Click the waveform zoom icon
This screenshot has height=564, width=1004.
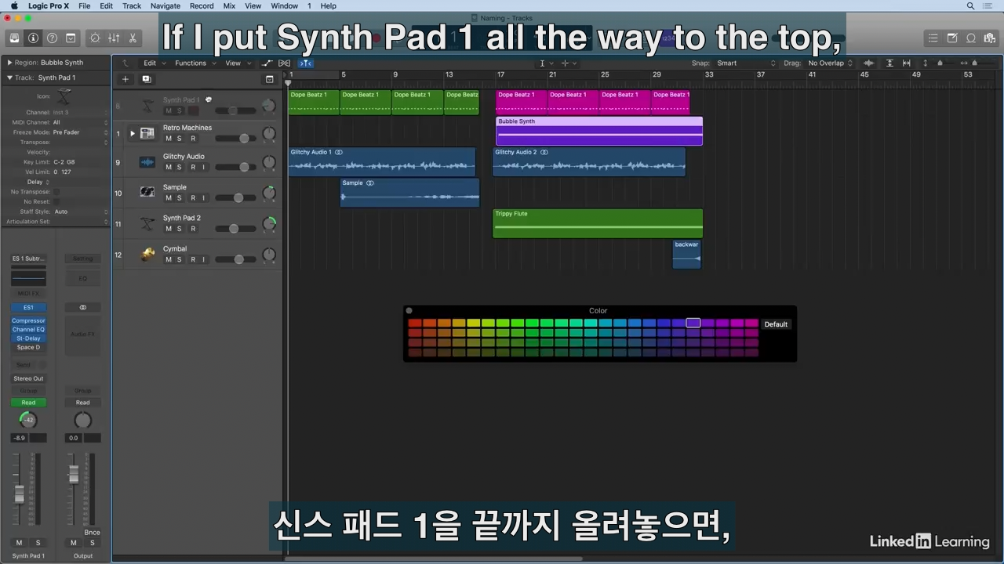coord(868,63)
